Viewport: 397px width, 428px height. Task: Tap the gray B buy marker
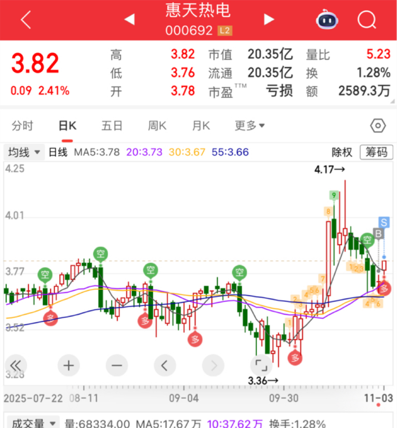click(x=379, y=234)
